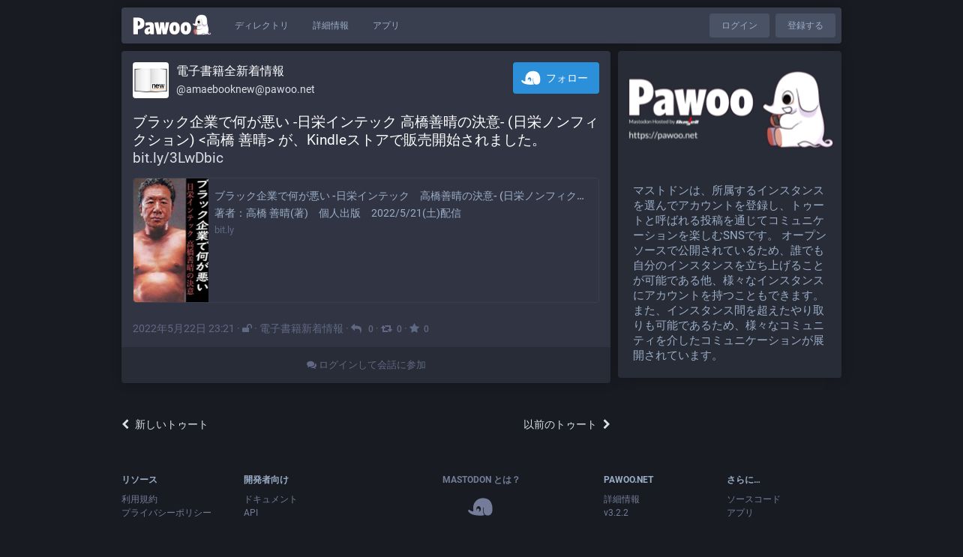
Task: Open the ソースコード footer link
Action: pos(754,499)
